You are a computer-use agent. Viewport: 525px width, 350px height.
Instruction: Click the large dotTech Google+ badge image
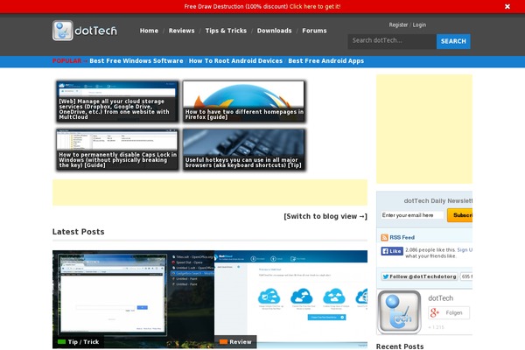pos(399,312)
